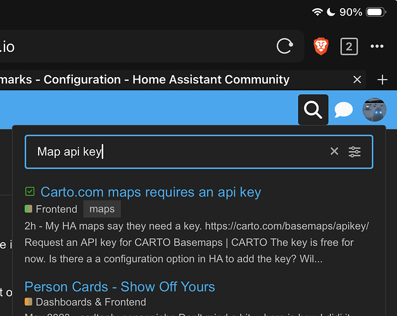Add a new tab with plus icon

tap(382, 80)
